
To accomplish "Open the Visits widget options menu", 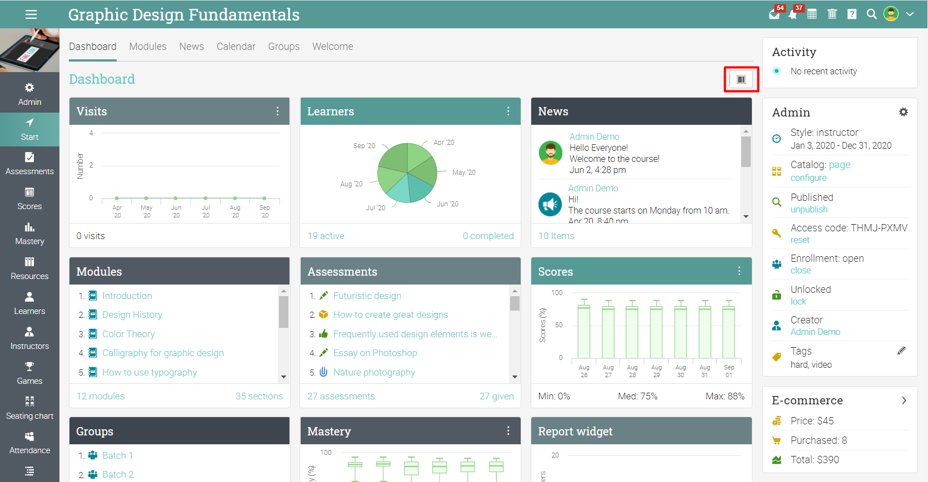I will coord(277,111).
